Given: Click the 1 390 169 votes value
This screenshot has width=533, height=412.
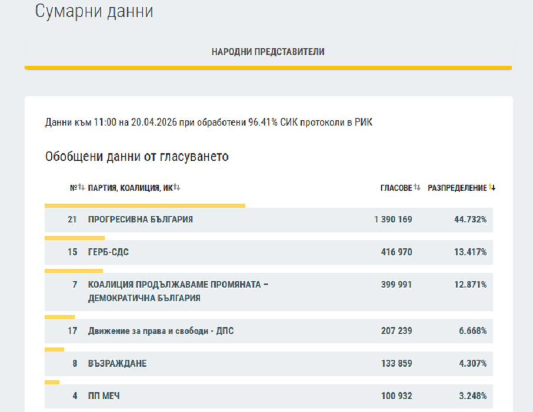Looking at the screenshot, I should pyautogui.click(x=392, y=219).
